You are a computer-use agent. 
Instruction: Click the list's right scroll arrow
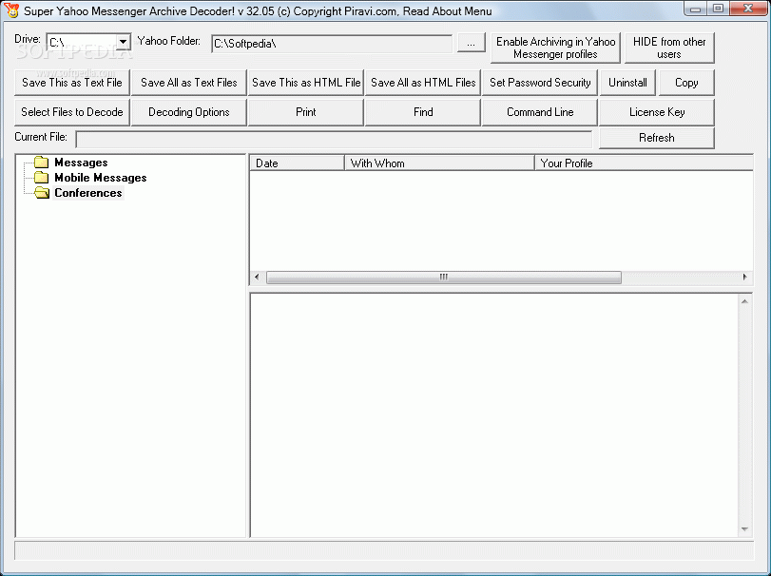[x=744, y=278]
